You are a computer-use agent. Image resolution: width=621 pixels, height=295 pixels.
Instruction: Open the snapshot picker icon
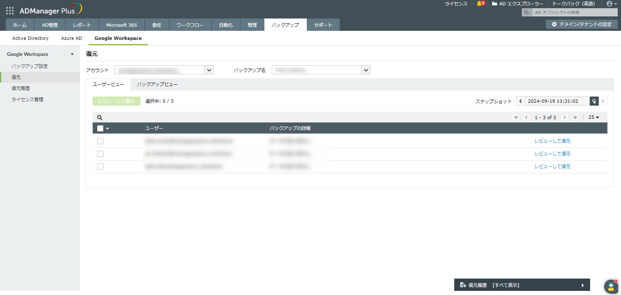(594, 101)
